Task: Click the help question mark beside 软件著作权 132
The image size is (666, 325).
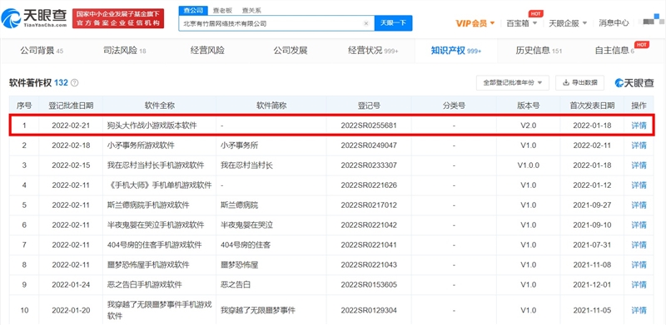Action: pyautogui.click(x=75, y=83)
